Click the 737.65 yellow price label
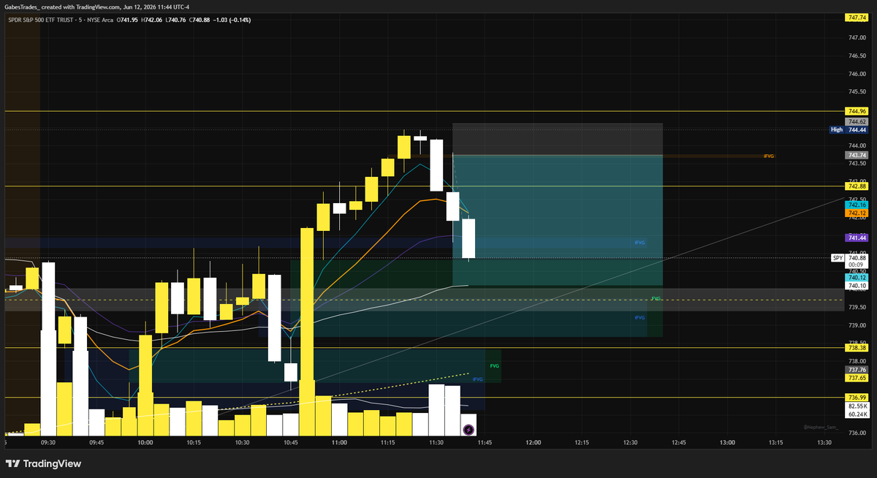The image size is (877, 478). 857,379
